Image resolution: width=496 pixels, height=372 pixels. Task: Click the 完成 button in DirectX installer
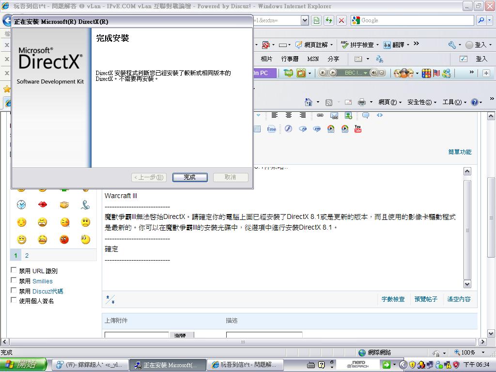click(x=190, y=177)
